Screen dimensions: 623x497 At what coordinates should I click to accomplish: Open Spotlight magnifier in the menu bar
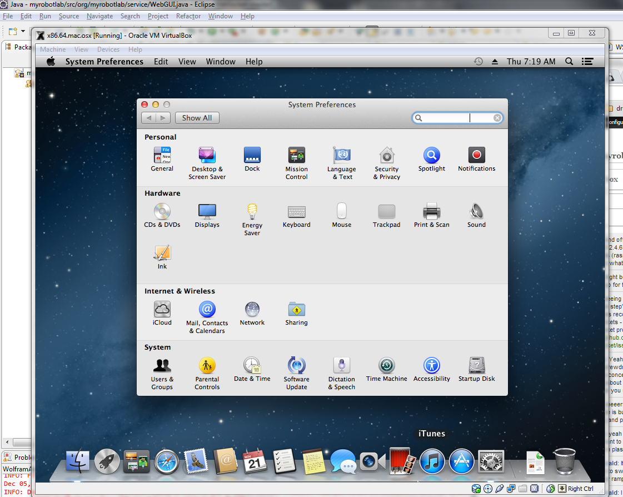click(x=569, y=62)
